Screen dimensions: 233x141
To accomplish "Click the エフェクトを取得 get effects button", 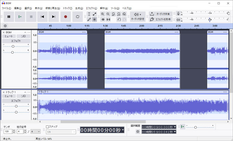I will coord(161,19).
